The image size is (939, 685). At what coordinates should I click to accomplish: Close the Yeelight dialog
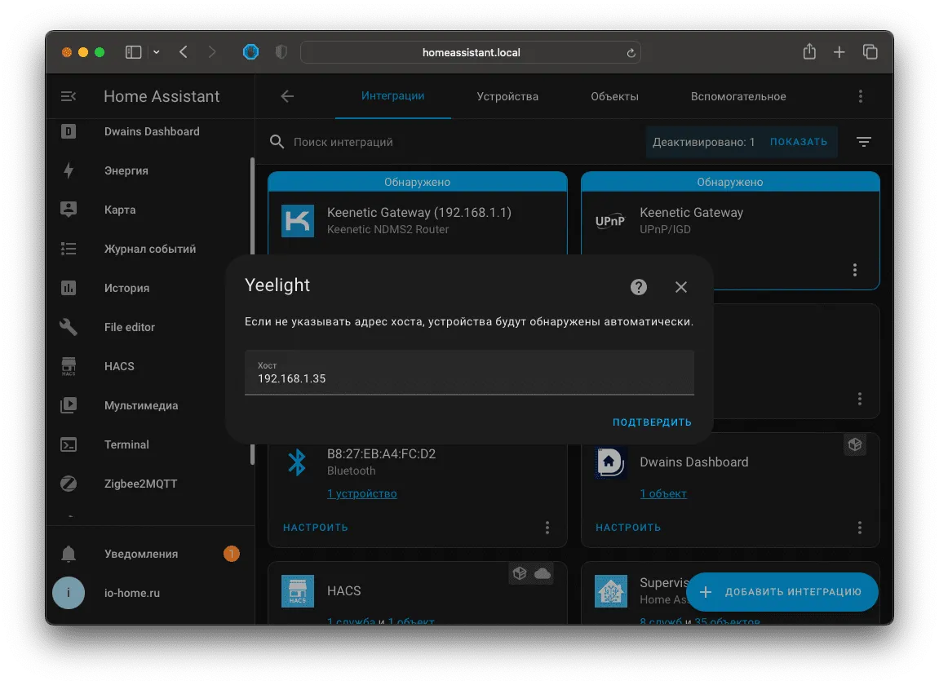(681, 287)
